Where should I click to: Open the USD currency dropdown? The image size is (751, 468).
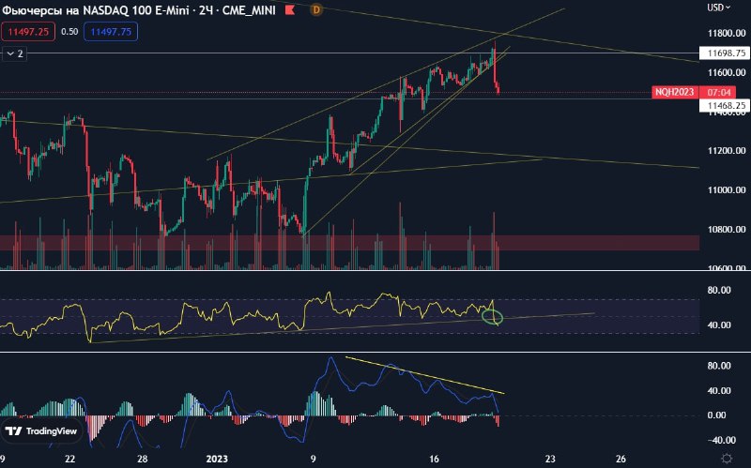click(718, 8)
